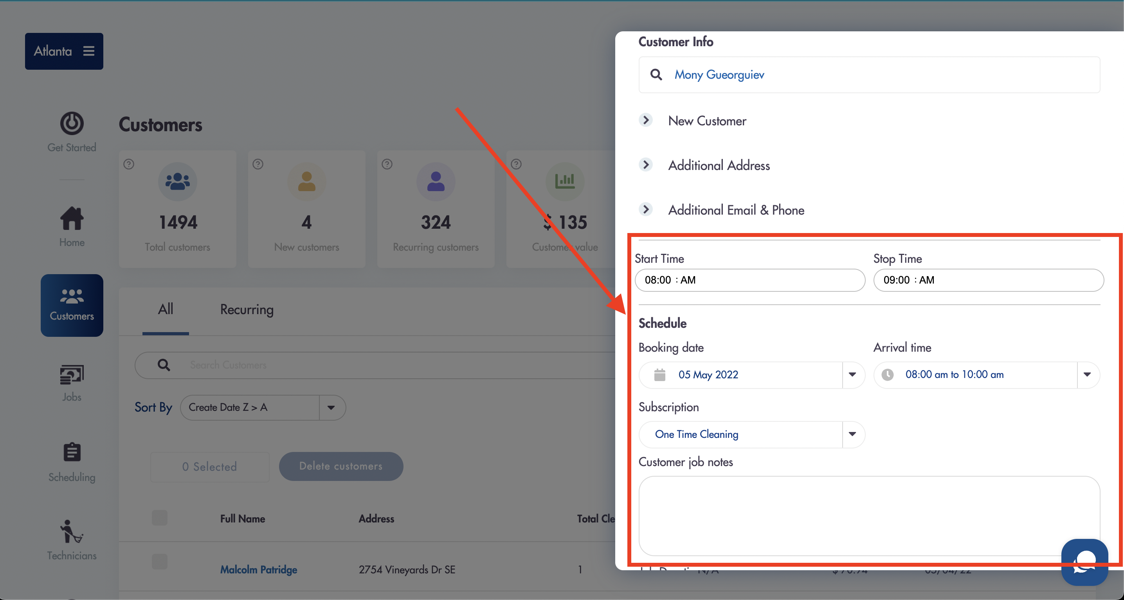
Task: Toggle the select-all checkbox in table header
Action: (160, 518)
